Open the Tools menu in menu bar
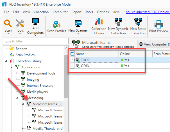This screenshot has height=132, width=170. tap(89, 12)
